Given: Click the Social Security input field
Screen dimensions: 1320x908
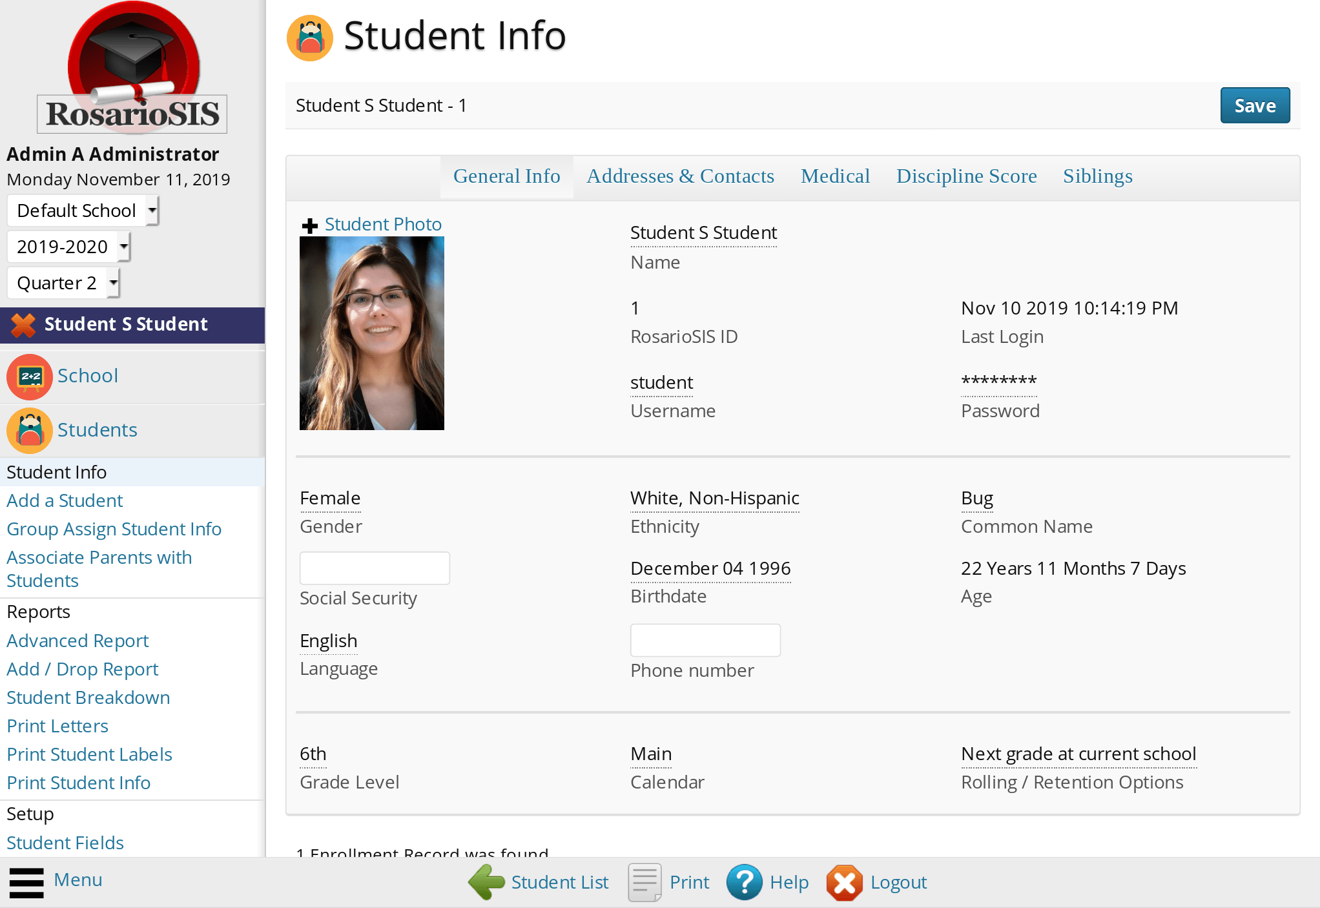Looking at the screenshot, I should pyautogui.click(x=375, y=568).
